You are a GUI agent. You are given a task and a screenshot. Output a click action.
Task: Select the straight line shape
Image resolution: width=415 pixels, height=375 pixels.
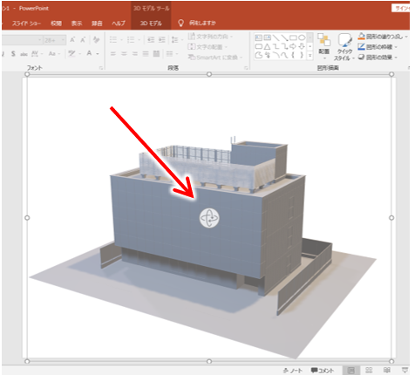(x=276, y=37)
